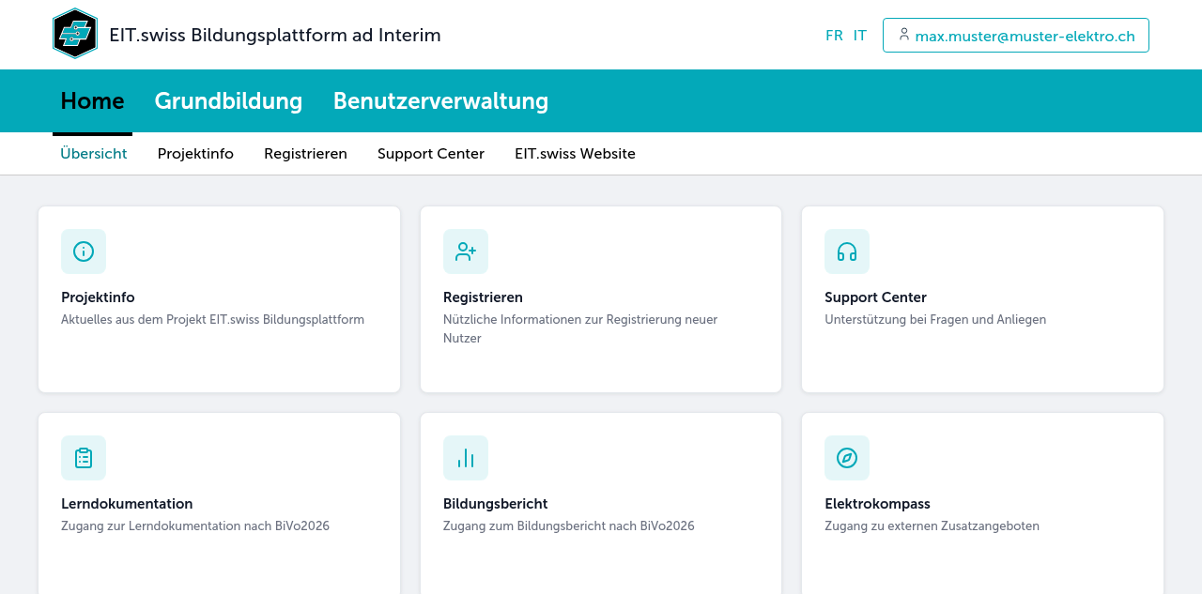Screen dimensions: 1202x594
Task: Open Projektinfo in the sub-navigation
Action: click(x=195, y=154)
